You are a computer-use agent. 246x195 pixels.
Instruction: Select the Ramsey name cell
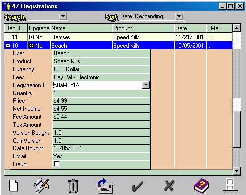pyautogui.click(x=81, y=37)
